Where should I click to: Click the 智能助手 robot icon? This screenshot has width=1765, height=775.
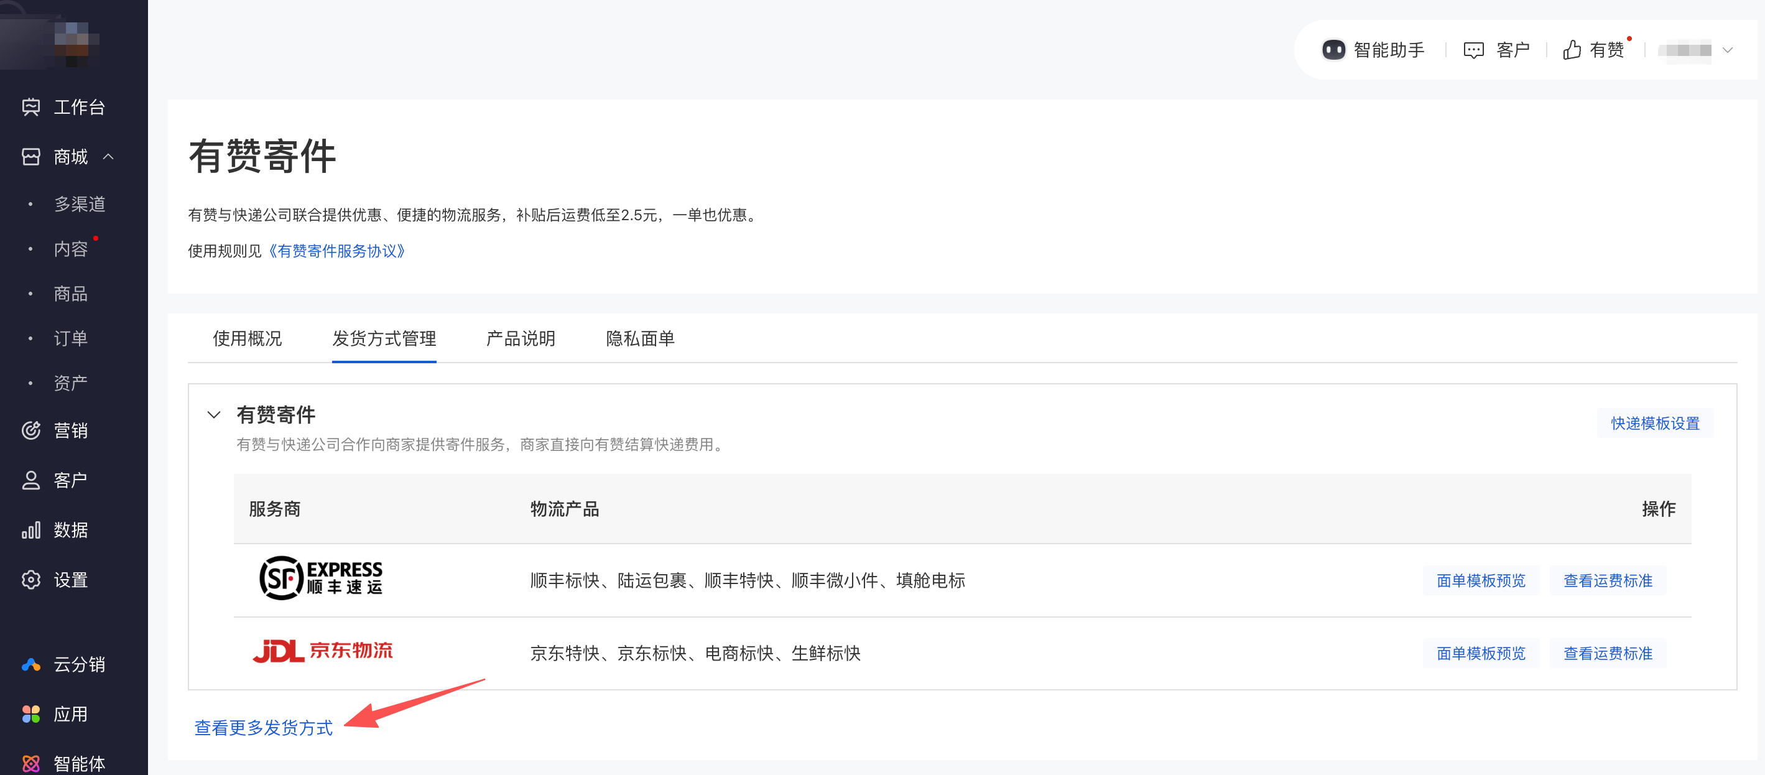pos(1333,50)
